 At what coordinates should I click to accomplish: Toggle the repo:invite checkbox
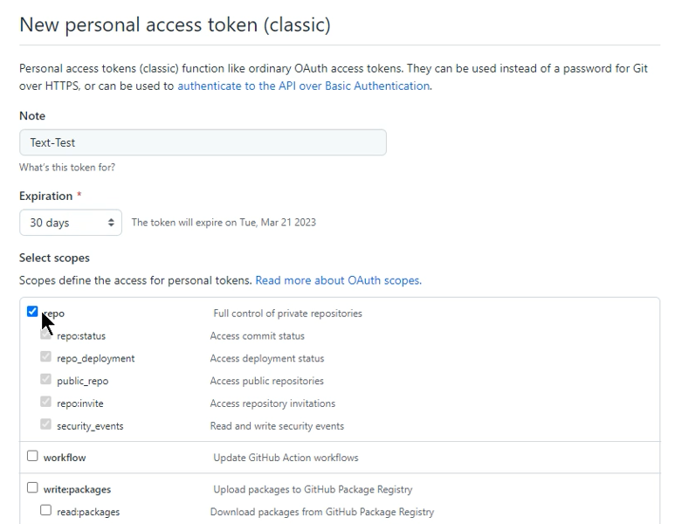(x=46, y=402)
